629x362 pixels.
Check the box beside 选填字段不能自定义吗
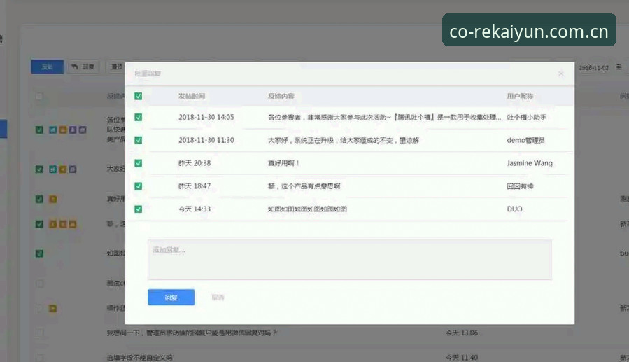(39, 357)
